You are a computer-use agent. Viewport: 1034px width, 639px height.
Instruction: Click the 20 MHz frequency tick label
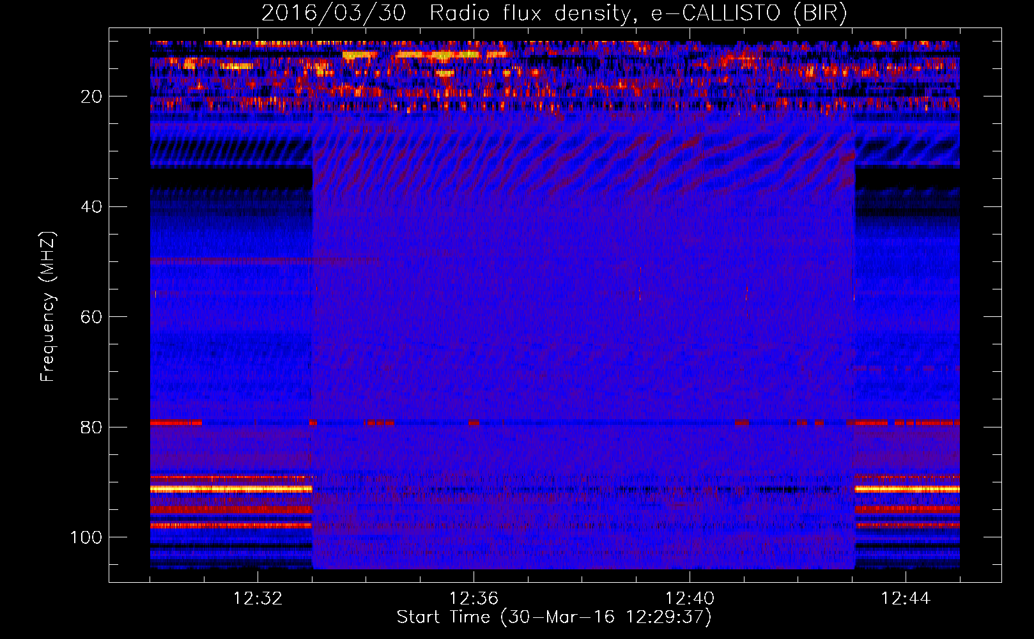[92, 97]
